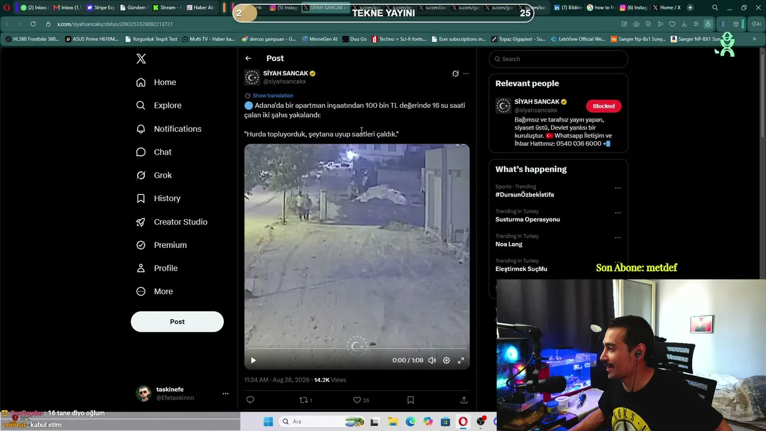This screenshot has width=766, height=431.
Task: Switch to the Stream browser tab
Action: point(166,8)
